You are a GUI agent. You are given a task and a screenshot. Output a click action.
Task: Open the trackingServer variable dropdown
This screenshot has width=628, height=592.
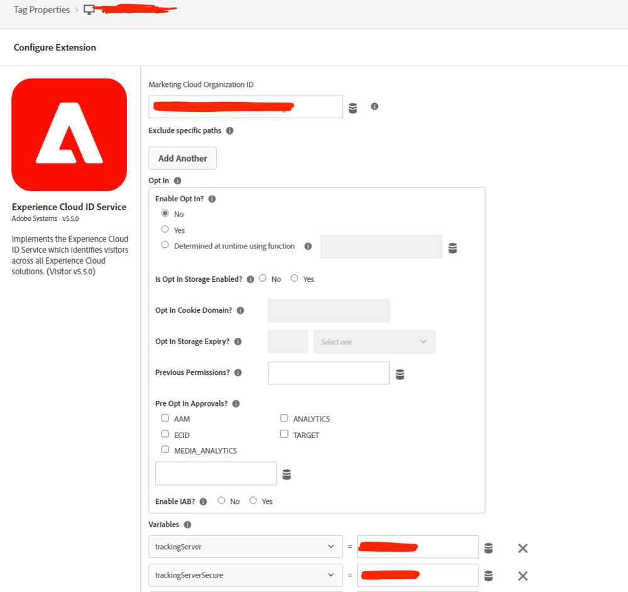pyautogui.click(x=245, y=547)
